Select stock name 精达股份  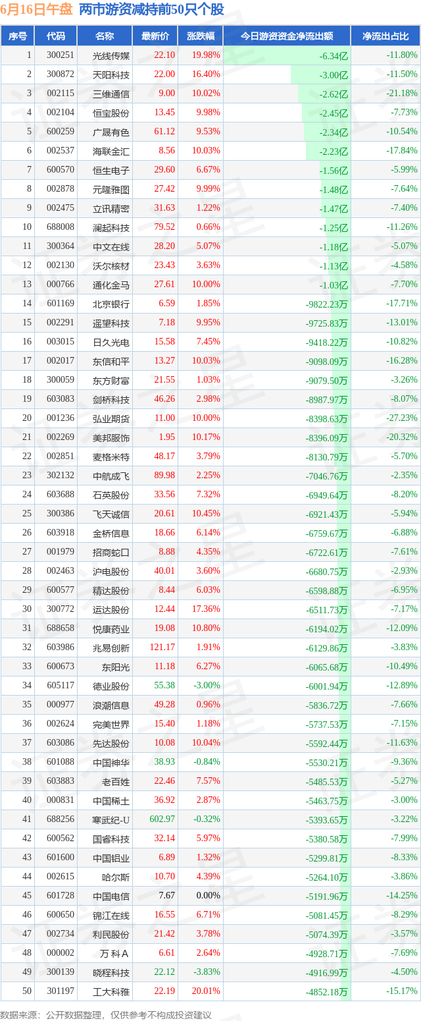point(111,590)
